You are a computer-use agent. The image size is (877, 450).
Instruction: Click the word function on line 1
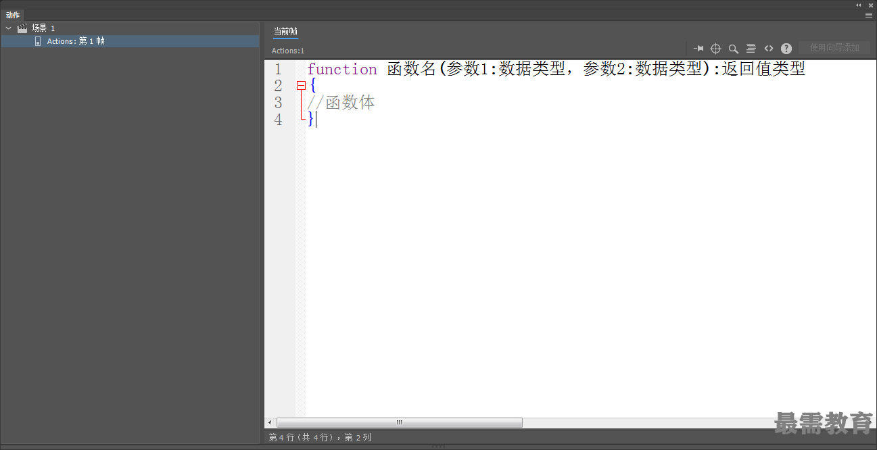342,69
